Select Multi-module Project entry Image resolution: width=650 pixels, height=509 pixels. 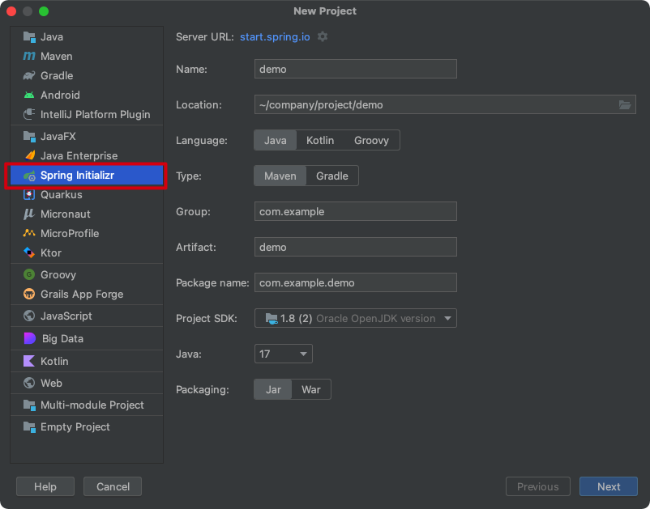tap(87, 405)
